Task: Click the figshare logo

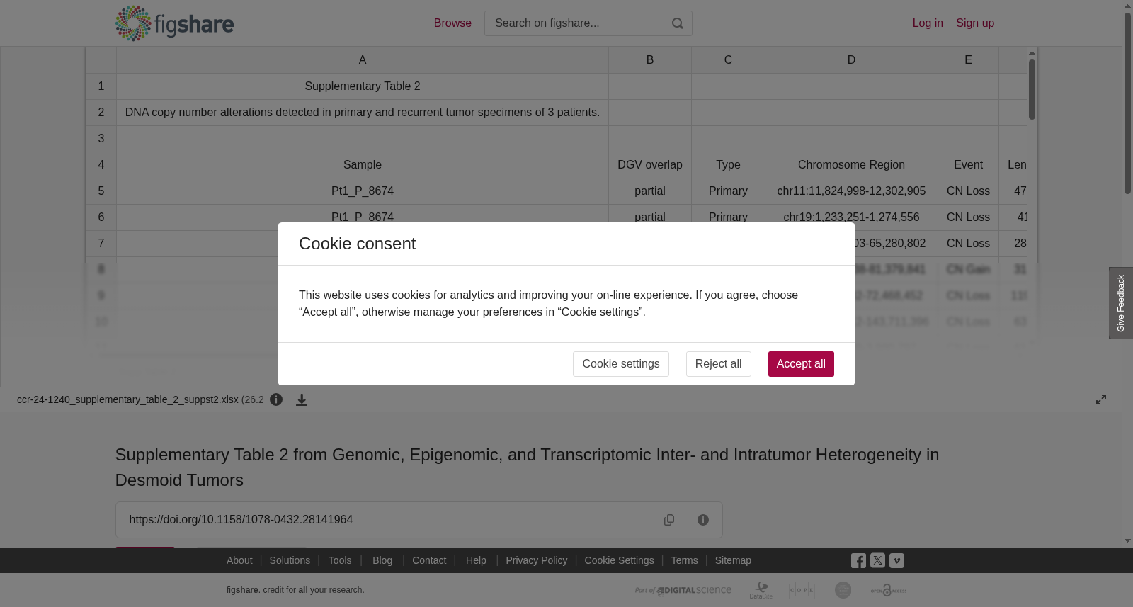Action: pyautogui.click(x=174, y=23)
